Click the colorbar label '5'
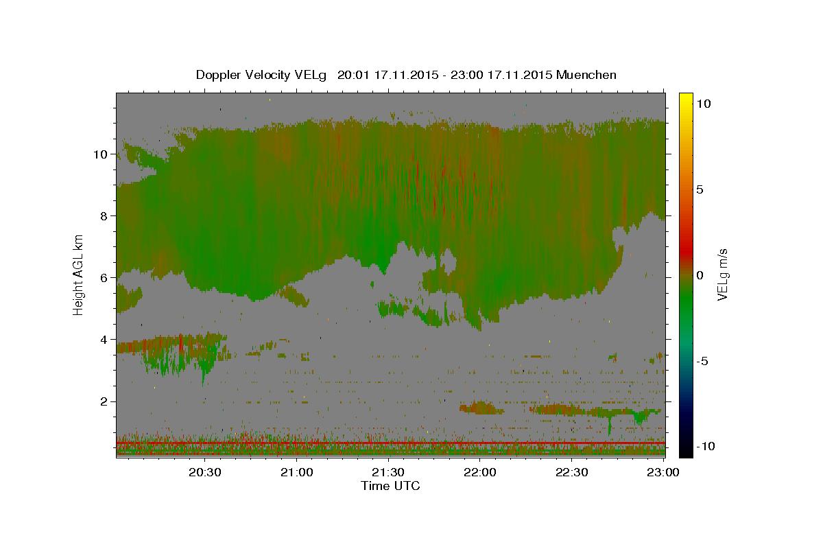This screenshot has height=549, width=823. point(700,189)
